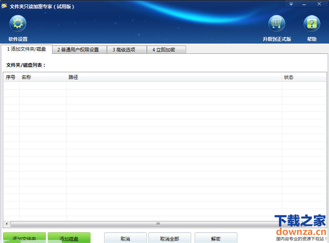Click the 解密 button
This screenshot has width=329, height=243.
[216, 238]
